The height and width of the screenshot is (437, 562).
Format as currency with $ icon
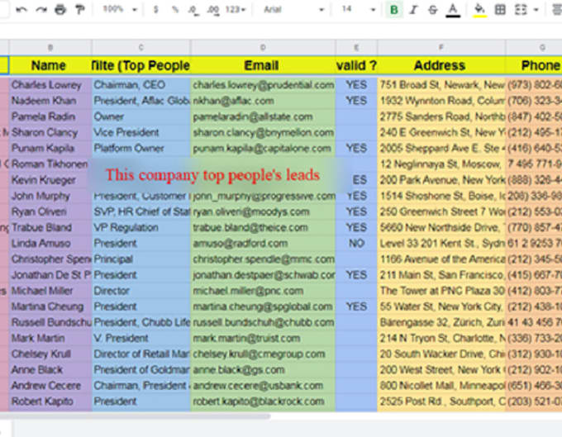[155, 10]
